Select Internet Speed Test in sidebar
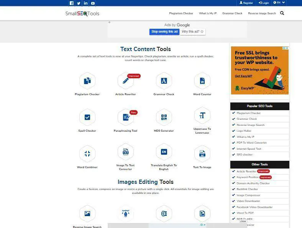The height and width of the screenshot is (228, 302). tap(249, 149)
